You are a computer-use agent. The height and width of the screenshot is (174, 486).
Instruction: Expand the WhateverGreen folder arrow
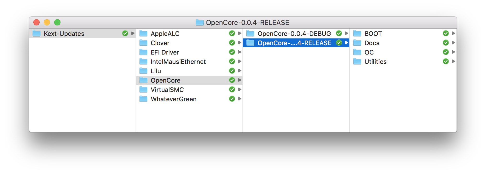[240, 99]
